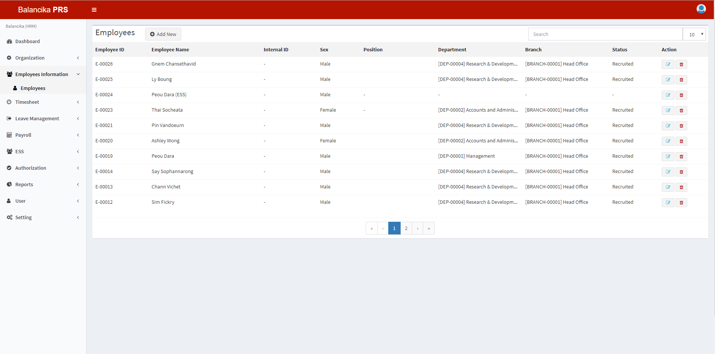Image resolution: width=715 pixels, height=354 pixels.
Task: Open the Dashboard page
Action: (x=43, y=41)
